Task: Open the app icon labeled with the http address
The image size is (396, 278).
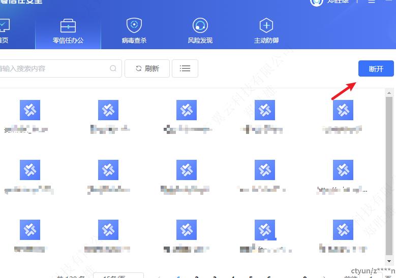Action: point(343,170)
